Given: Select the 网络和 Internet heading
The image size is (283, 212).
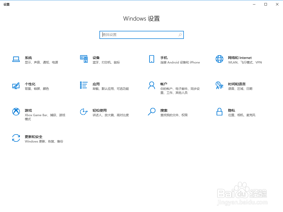Looking at the screenshot, I should click(x=240, y=58).
